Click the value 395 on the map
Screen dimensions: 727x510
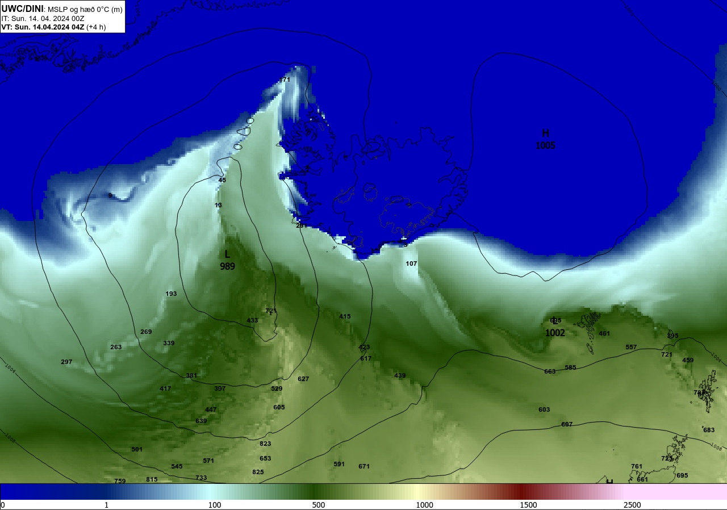click(x=672, y=336)
